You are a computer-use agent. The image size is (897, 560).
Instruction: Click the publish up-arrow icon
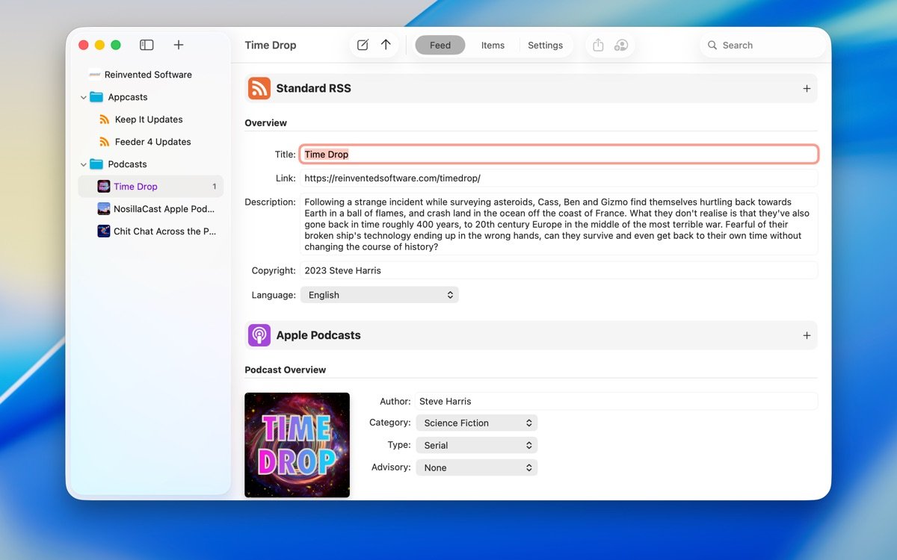(386, 45)
